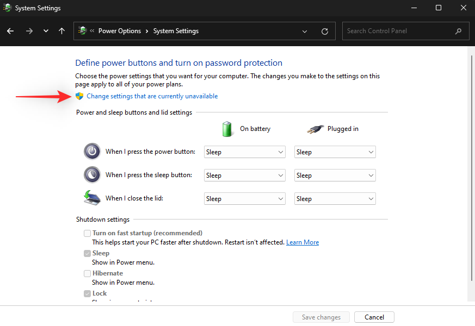
Task: Click the sleep button moon icon
Action: click(x=92, y=175)
